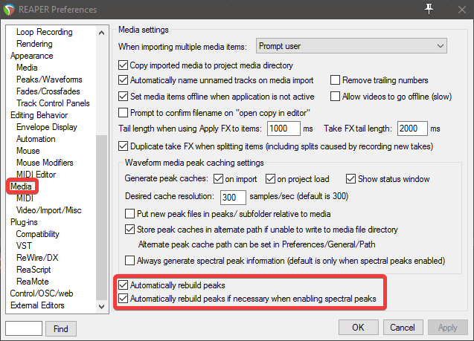Open the importing multiple media items dropdown
Screen dimensions: 474x341
coord(351,46)
